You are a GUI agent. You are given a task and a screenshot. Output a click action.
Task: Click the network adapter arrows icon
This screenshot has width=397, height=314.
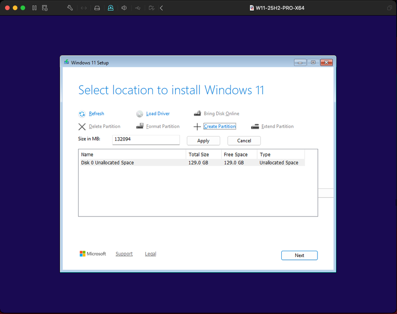click(83, 8)
